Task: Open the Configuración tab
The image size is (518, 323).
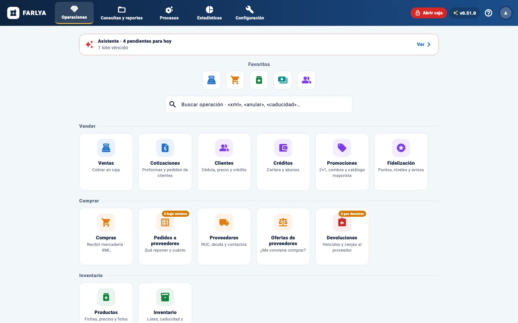Action: 250,13
